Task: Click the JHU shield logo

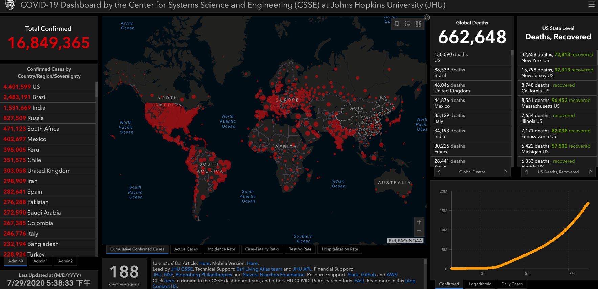Action: point(10,5)
